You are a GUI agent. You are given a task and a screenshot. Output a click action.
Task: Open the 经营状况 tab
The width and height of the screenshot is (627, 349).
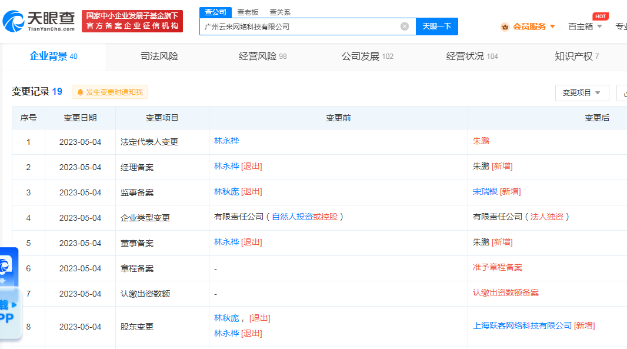tap(472, 56)
